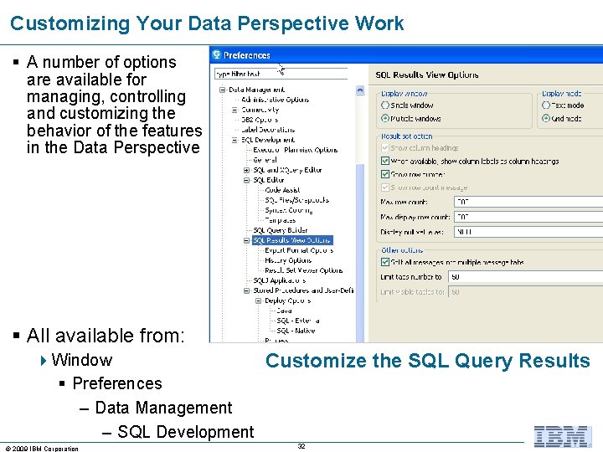Select Syntax Coloring tree item

(x=288, y=210)
